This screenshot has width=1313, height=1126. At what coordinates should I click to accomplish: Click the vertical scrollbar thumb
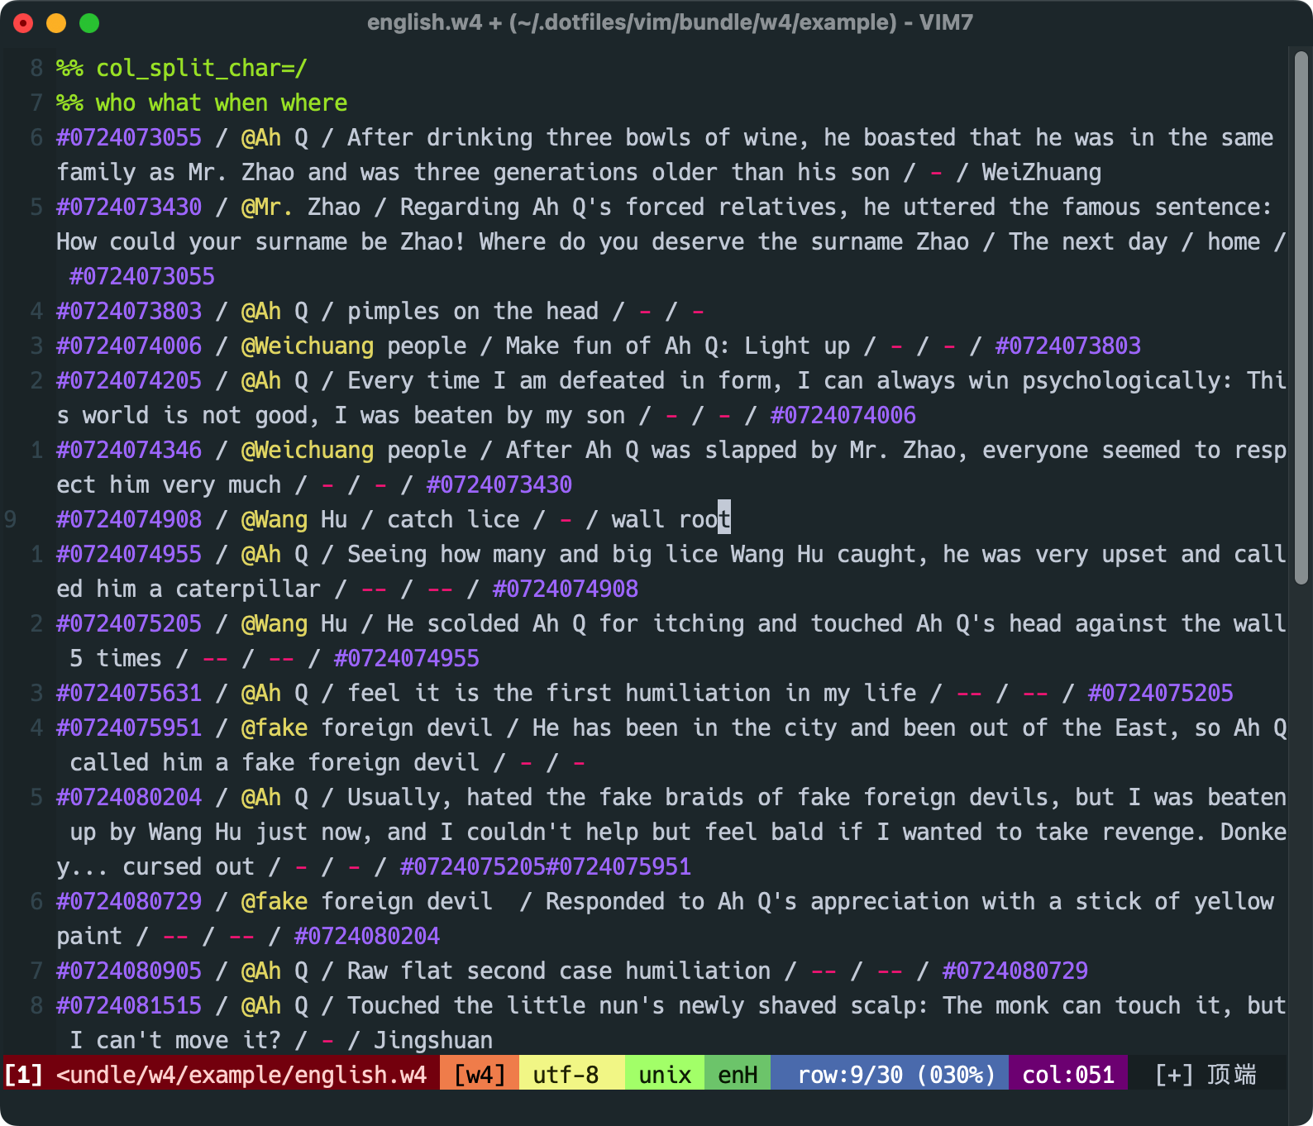[1301, 318]
